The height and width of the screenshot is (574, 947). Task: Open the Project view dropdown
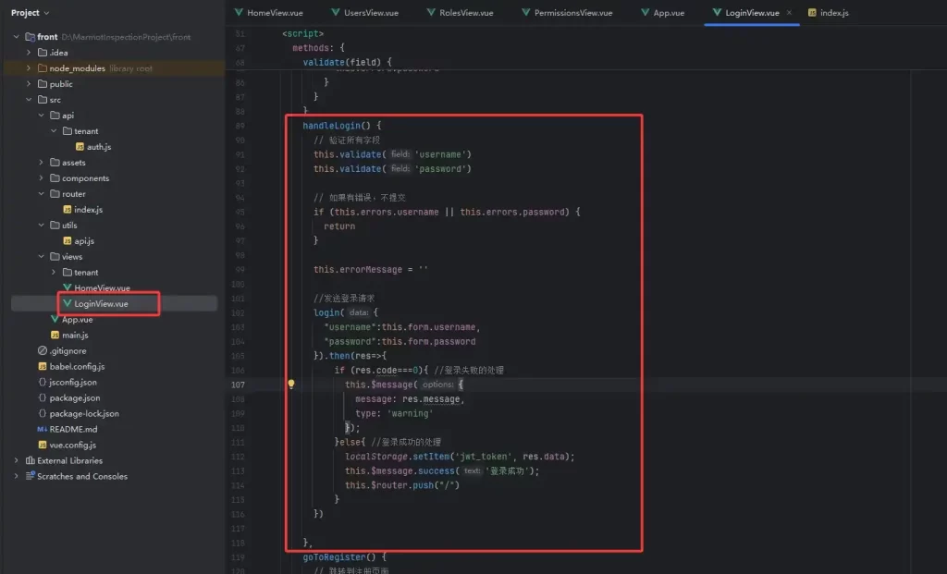click(x=46, y=13)
